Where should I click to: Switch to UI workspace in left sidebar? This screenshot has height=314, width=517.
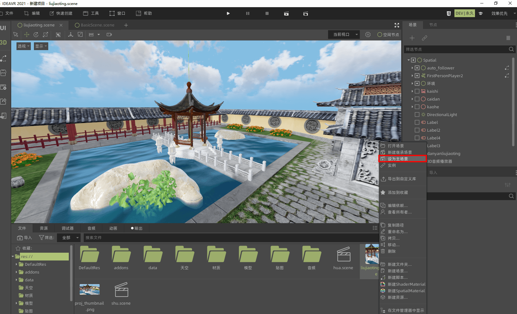[3, 28]
